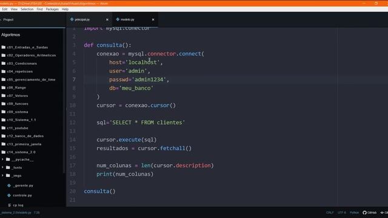This screenshot has width=388, height=218.
Task: Click the c12_banco_de_dados folder icon
Action: click(x=4, y=136)
